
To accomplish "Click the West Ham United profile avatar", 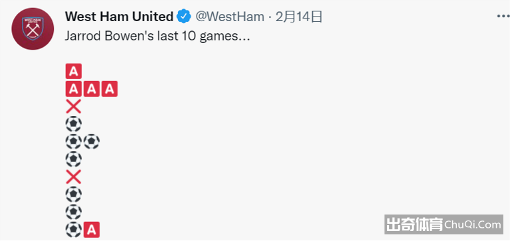I will click(33, 29).
